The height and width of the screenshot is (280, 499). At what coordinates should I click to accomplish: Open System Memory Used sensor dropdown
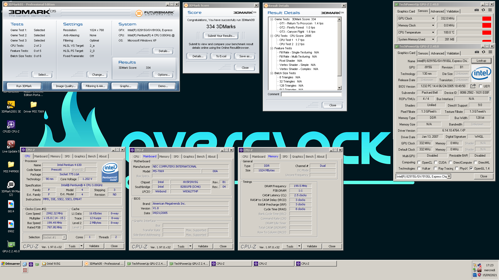433,39
